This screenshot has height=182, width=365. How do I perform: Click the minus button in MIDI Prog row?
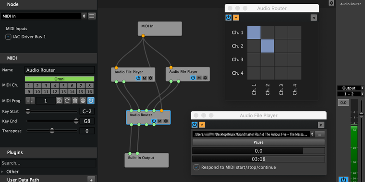(x=28, y=101)
